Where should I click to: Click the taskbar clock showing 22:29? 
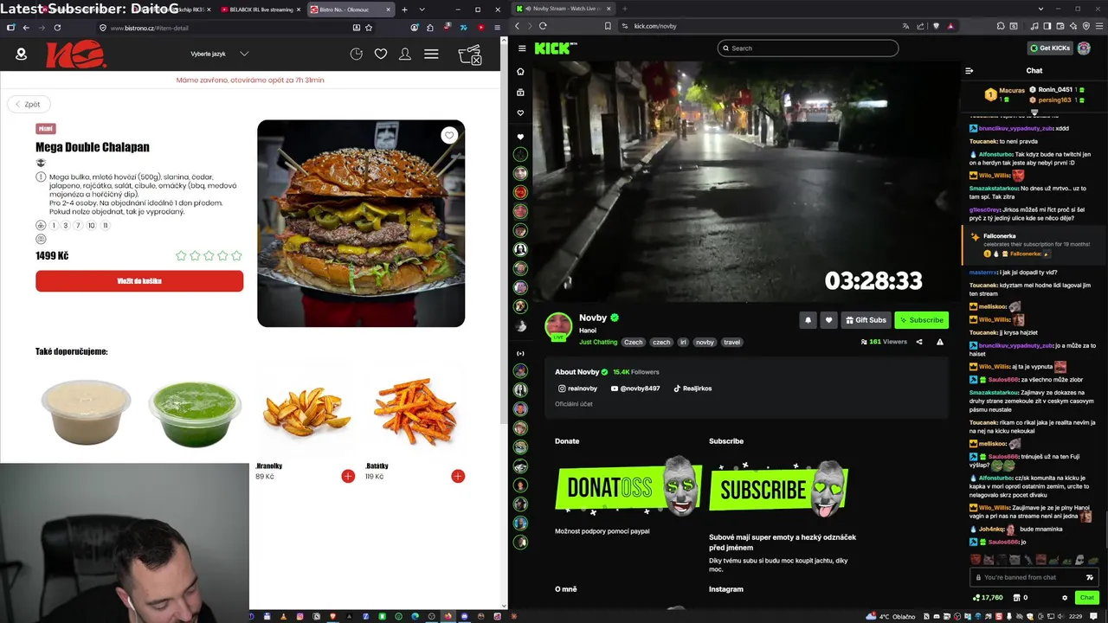[x=1075, y=617]
